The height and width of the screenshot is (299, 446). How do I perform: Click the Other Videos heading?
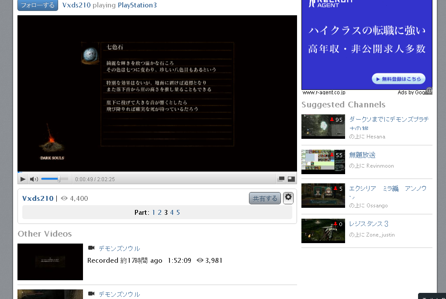coord(45,234)
